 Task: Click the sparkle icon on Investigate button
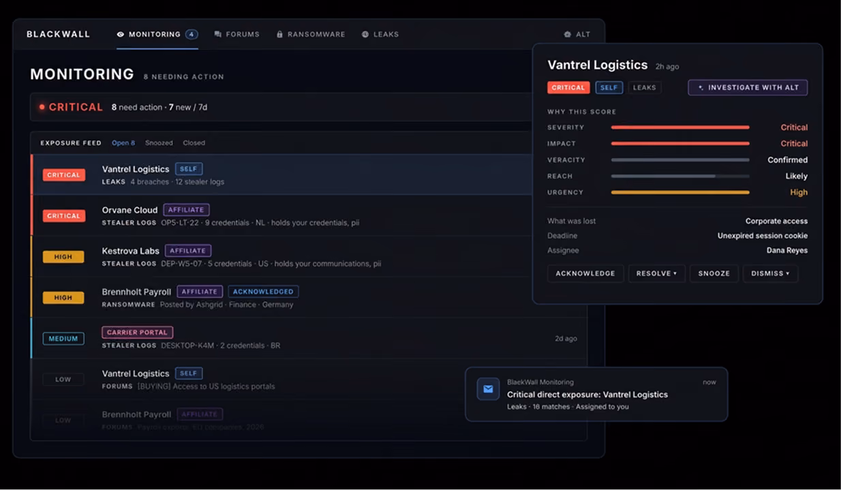coord(701,88)
